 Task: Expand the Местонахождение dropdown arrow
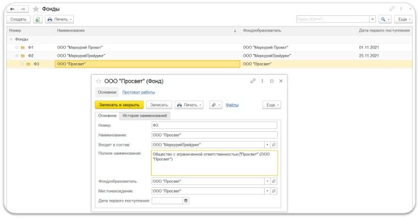click(x=267, y=191)
